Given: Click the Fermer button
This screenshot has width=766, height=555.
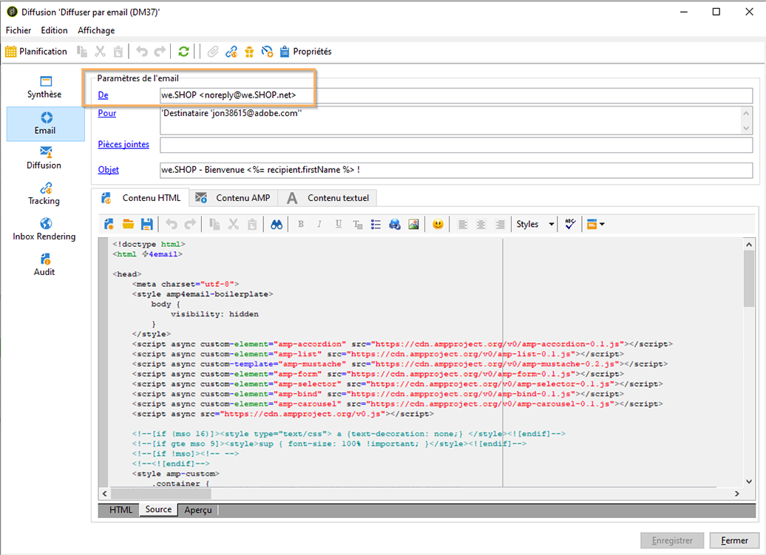Looking at the screenshot, I should pyautogui.click(x=733, y=541).
